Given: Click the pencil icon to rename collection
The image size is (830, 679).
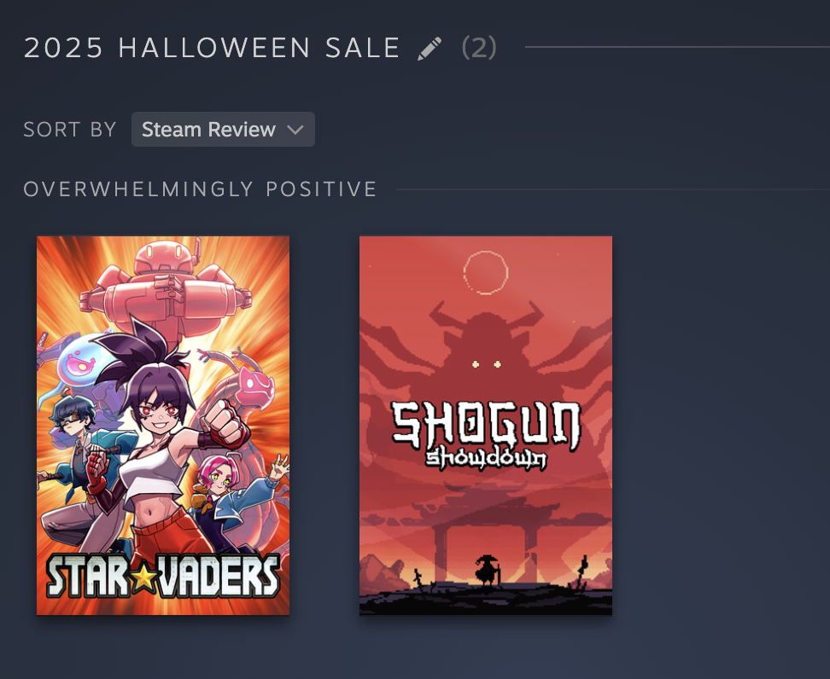Looking at the screenshot, I should (x=430, y=49).
